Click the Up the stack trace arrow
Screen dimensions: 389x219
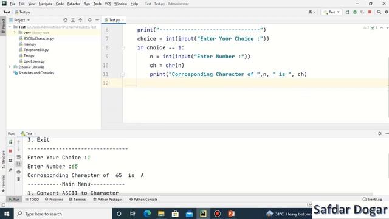click(x=19, y=142)
